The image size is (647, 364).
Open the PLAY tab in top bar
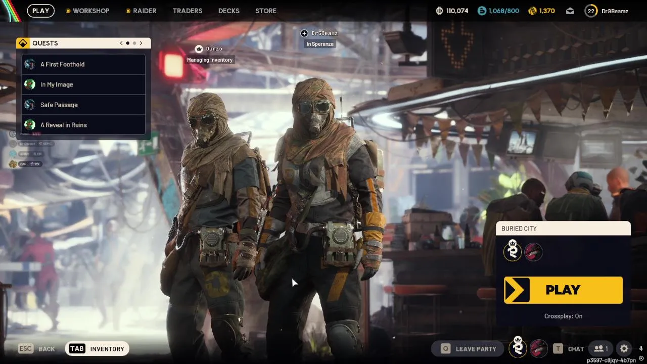pos(41,11)
